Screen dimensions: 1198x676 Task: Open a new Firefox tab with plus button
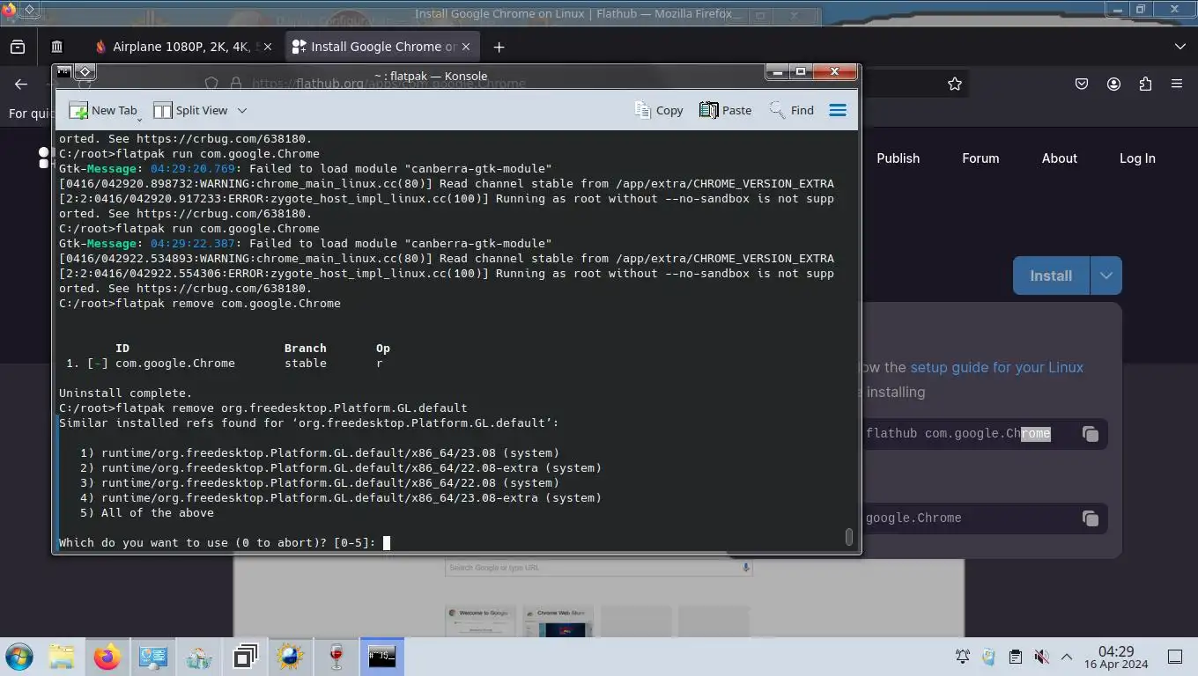click(x=499, y=47)
